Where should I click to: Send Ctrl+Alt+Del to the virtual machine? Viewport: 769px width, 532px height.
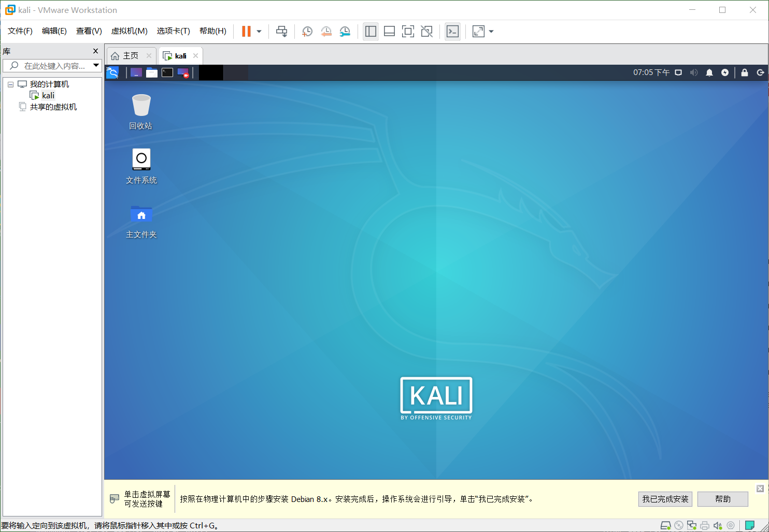(281, 31)
